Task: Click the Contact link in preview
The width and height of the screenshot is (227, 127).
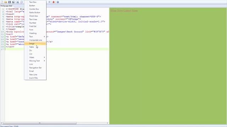Action: point(127,11)
